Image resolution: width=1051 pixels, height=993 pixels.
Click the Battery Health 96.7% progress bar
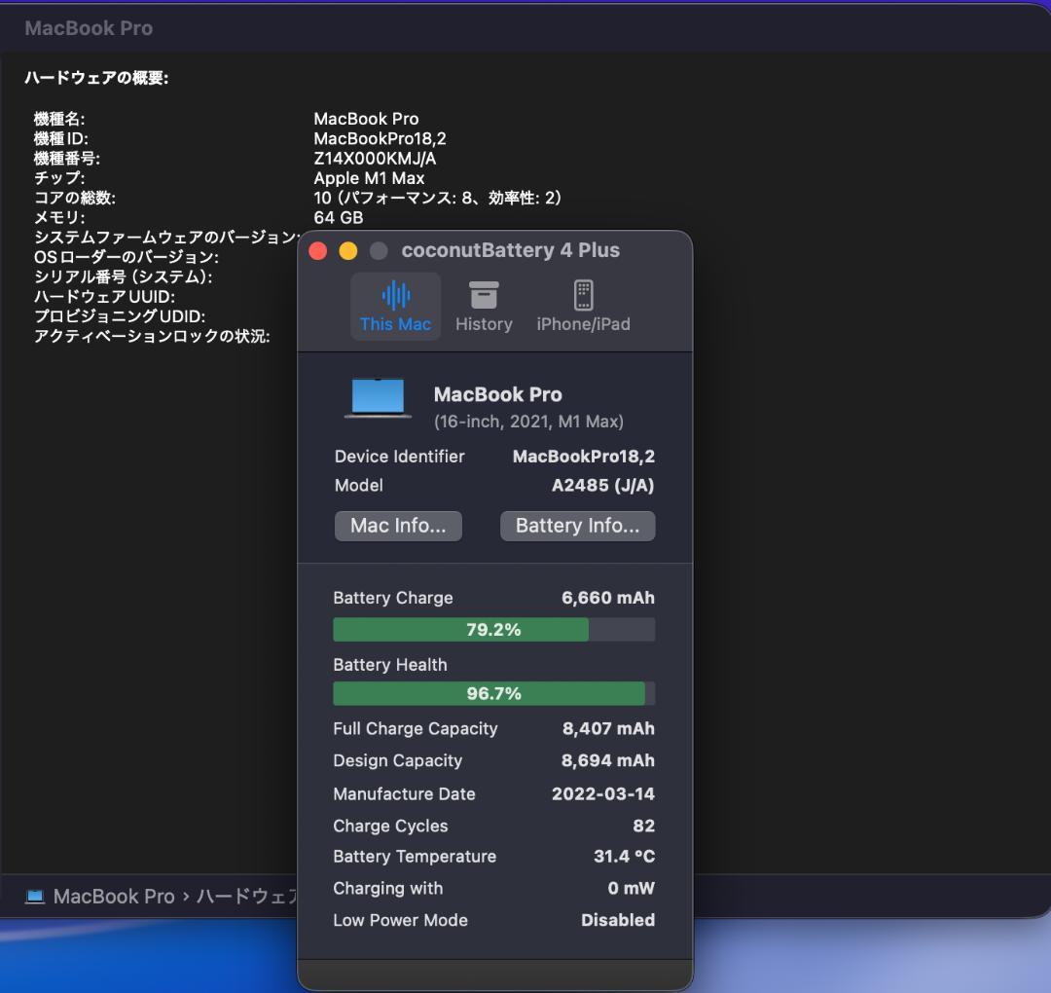(x=493, y=693)
